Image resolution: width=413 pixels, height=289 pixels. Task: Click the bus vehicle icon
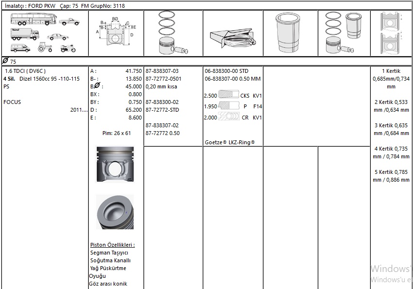point(33,19)
